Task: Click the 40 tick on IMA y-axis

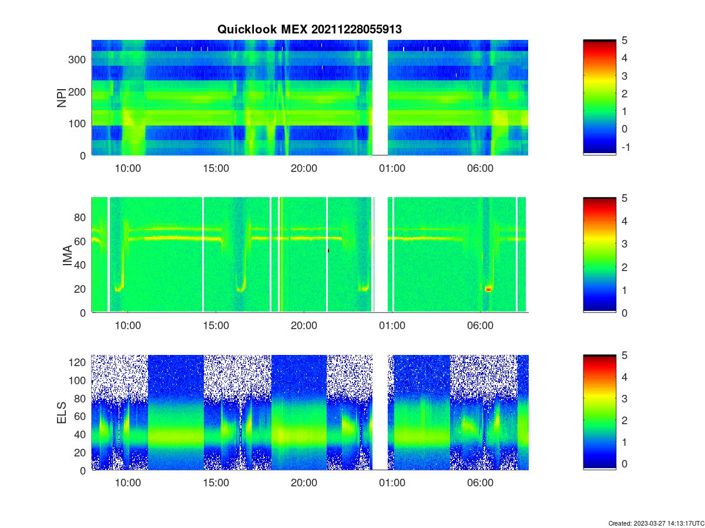Action: [x=81, y=265]
